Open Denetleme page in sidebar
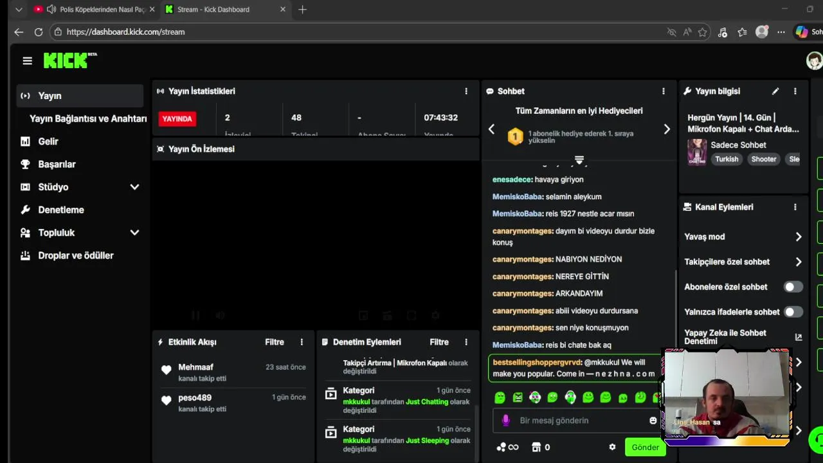The height and width of the screenshot is (463, 823). pyautogui.click(x=61, y=210)
